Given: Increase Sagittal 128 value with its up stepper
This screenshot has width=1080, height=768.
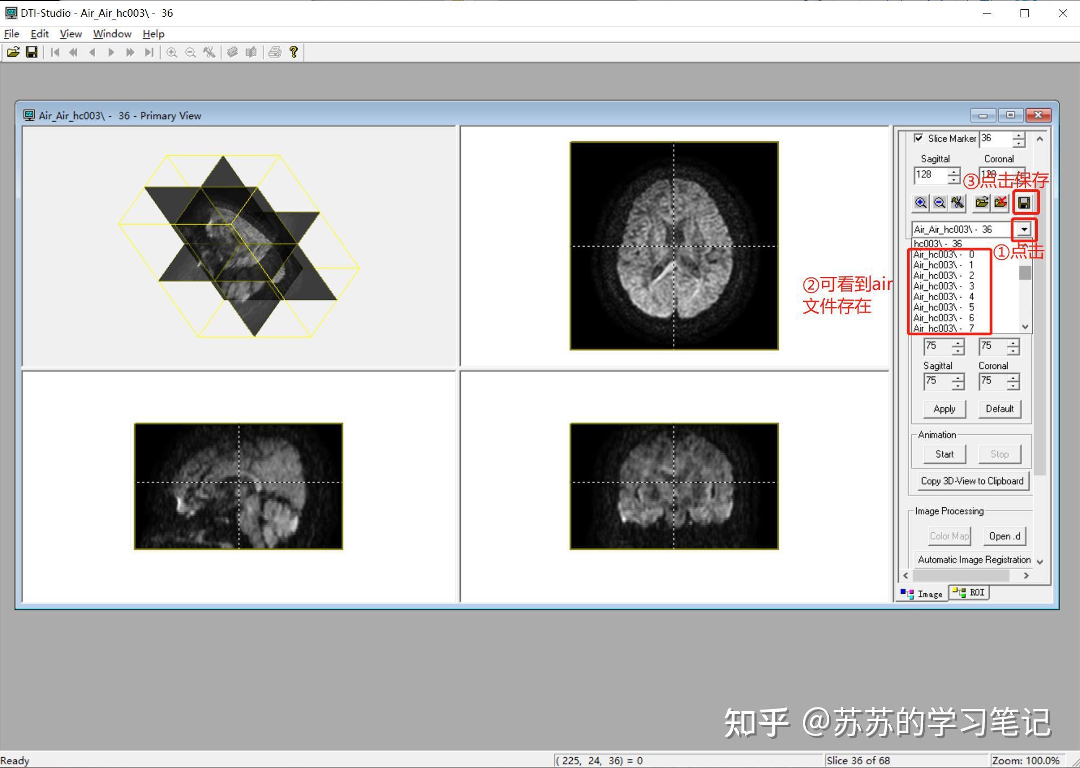Looking at the screenshot, I should (953, 172).
